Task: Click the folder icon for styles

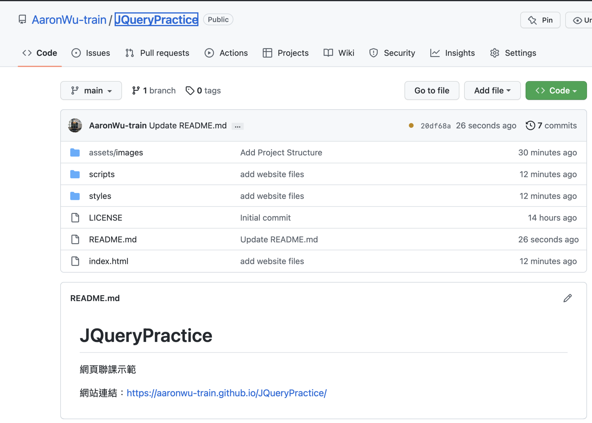Action: [75, 196]
